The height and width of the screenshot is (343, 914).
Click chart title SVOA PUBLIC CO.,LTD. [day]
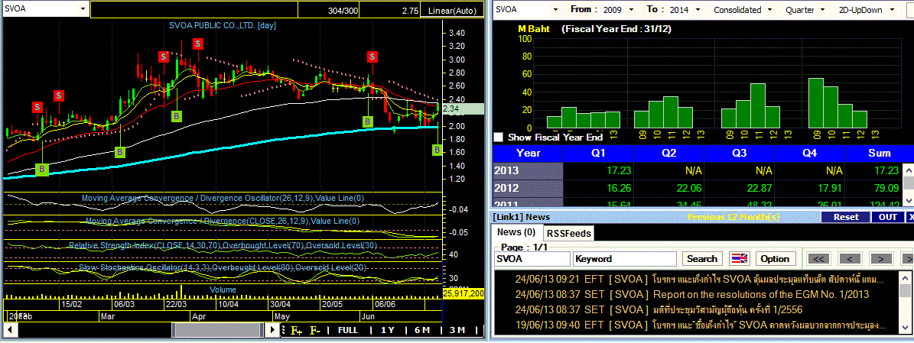coord(222,26)
